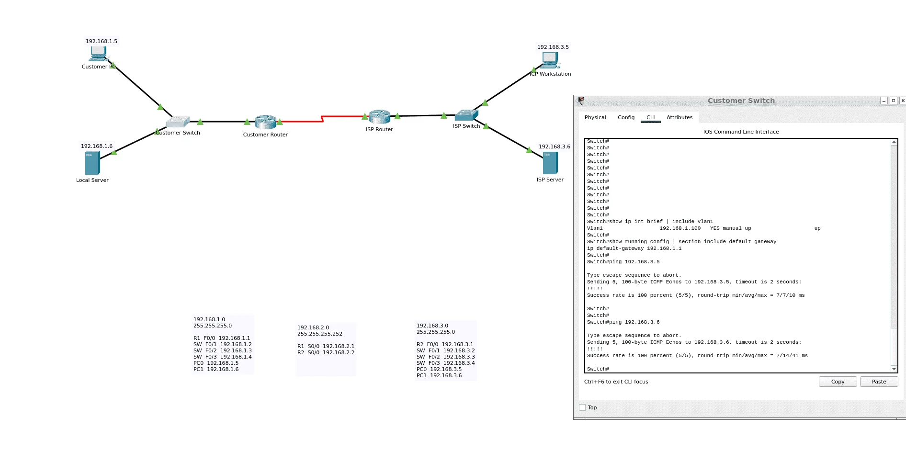Click the 'Customer Router' label
This screenshot has width=906, height=462.
(x=265, y=135)
